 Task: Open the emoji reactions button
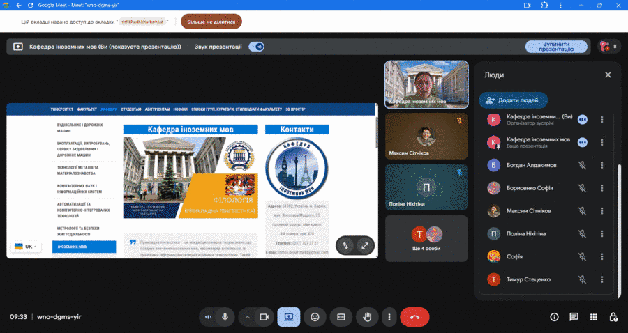tap(315, 317)
